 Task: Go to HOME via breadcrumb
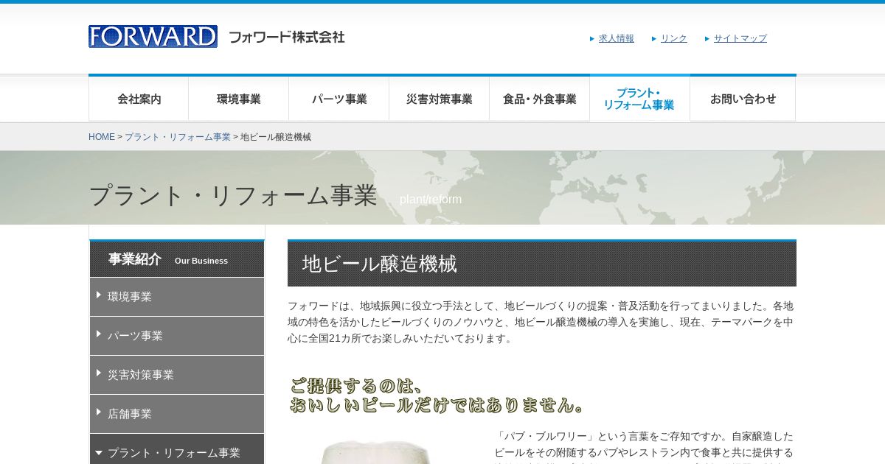point(102,137)
